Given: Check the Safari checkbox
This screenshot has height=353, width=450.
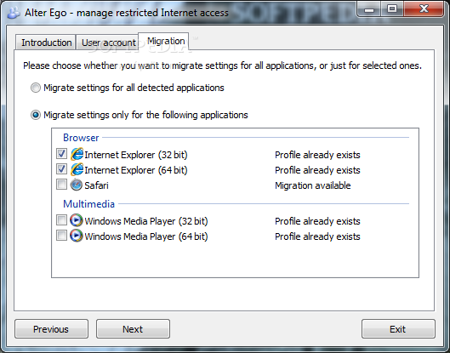Looking at the screenshot, I should click(61, 185).
